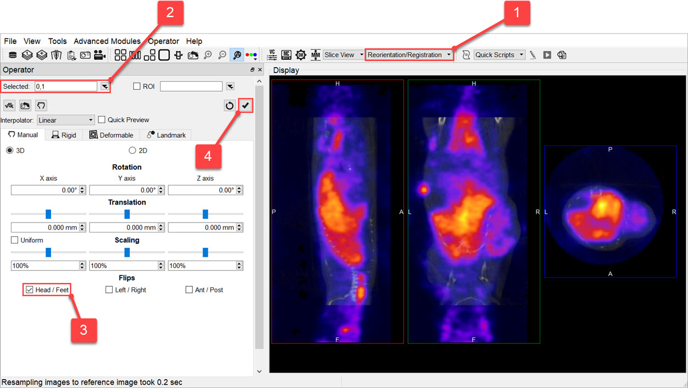Click the MC monitor toolbar icon
688x388 pixels.
tap(286, 55)
